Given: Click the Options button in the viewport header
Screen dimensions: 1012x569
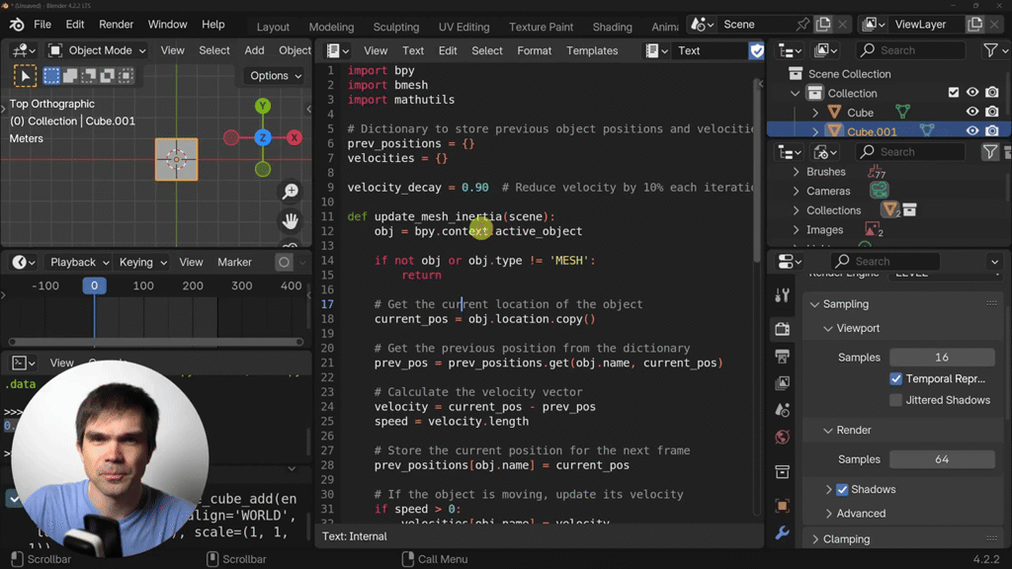Looking at the screenshot, I should 274,75.
